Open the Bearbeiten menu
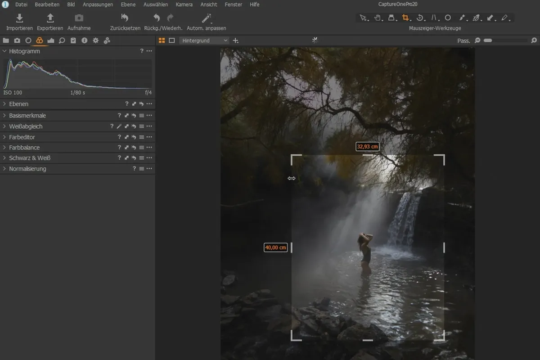 (x=47, y=4)
